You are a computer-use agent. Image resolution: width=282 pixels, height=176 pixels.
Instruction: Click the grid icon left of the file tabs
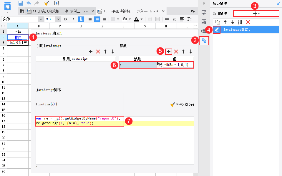point(22,11)
